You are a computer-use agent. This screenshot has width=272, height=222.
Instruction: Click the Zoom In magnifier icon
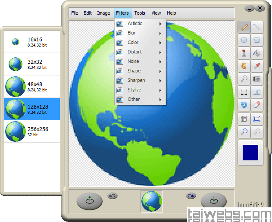[244, 132]
